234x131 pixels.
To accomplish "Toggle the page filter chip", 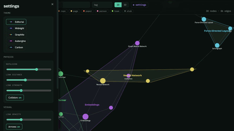I will [x=74, y=11].
